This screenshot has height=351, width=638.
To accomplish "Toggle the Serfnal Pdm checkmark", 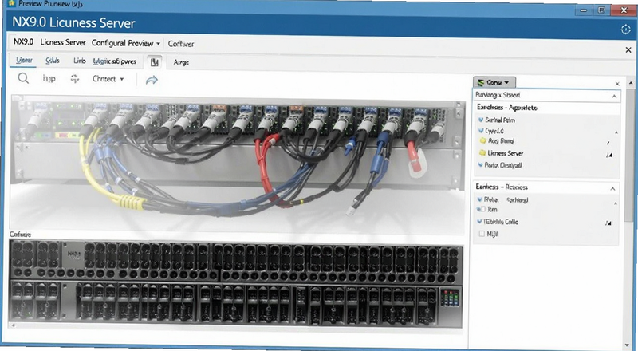I will tap(481, 120).
